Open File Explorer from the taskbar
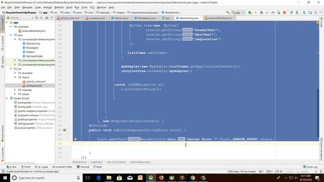The height and width of the screenshot is (182, 324). click(109, 177)
